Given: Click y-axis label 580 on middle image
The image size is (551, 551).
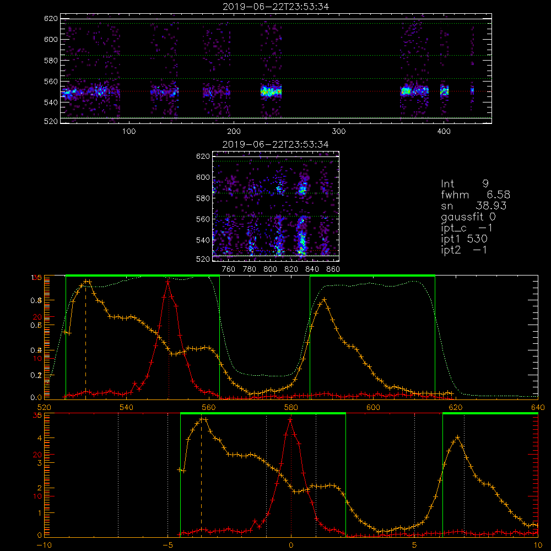Looking at the screenshot, I should 203,198.
